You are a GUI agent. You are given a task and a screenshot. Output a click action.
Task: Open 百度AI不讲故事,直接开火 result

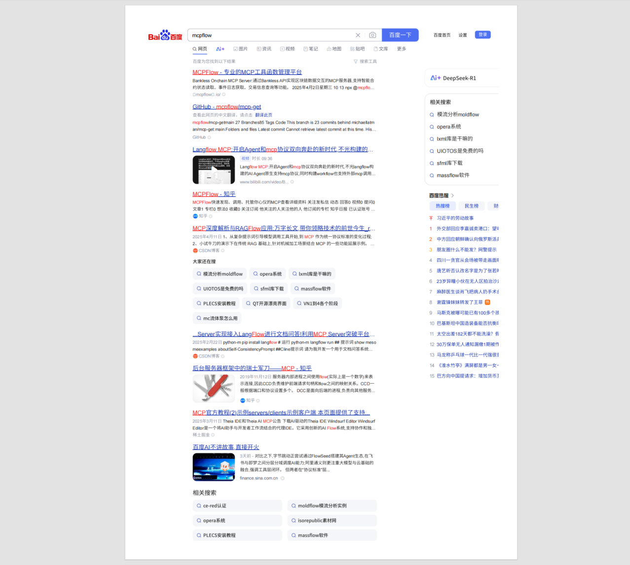click(x=226, y=447)
